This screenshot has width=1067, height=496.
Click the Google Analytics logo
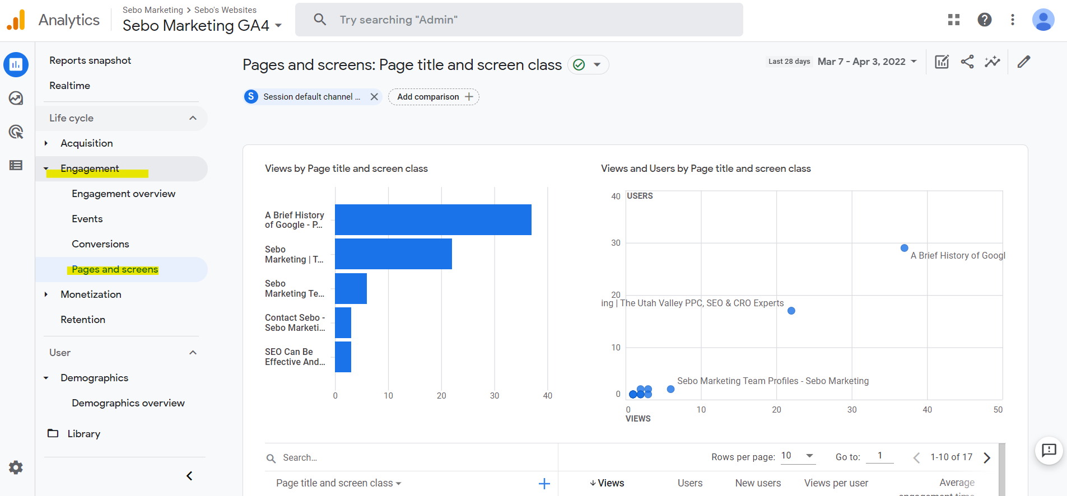click(x=16, y=20)
